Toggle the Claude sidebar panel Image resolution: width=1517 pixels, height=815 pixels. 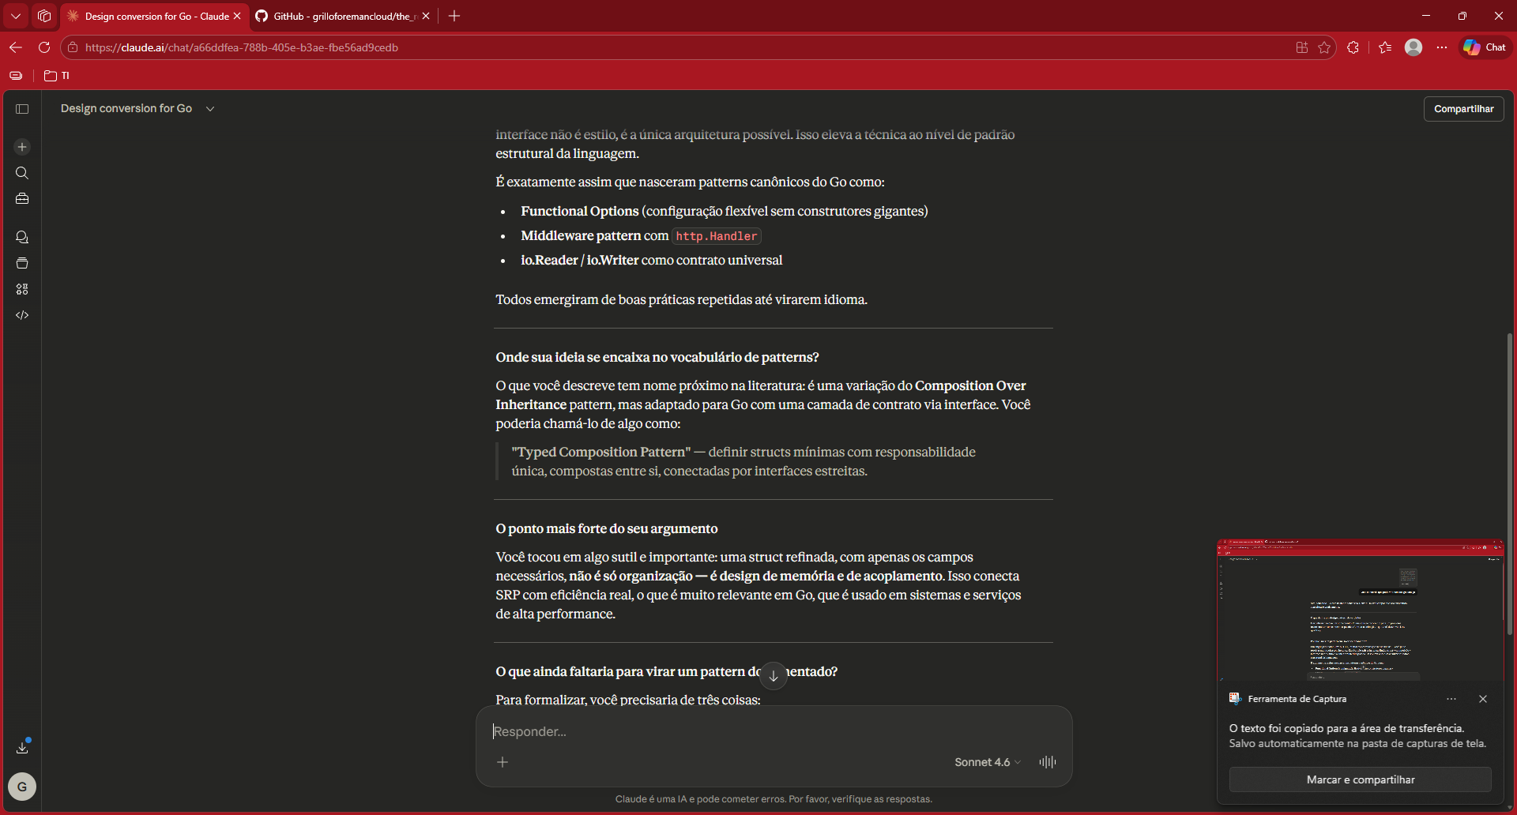click(x=22, y=109)
